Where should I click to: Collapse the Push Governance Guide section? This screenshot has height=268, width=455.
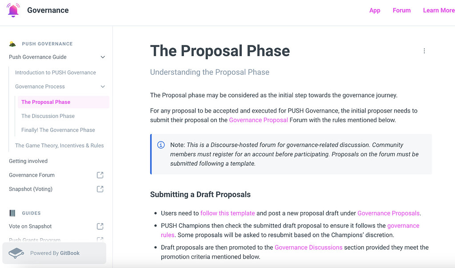tap(103, 57)
